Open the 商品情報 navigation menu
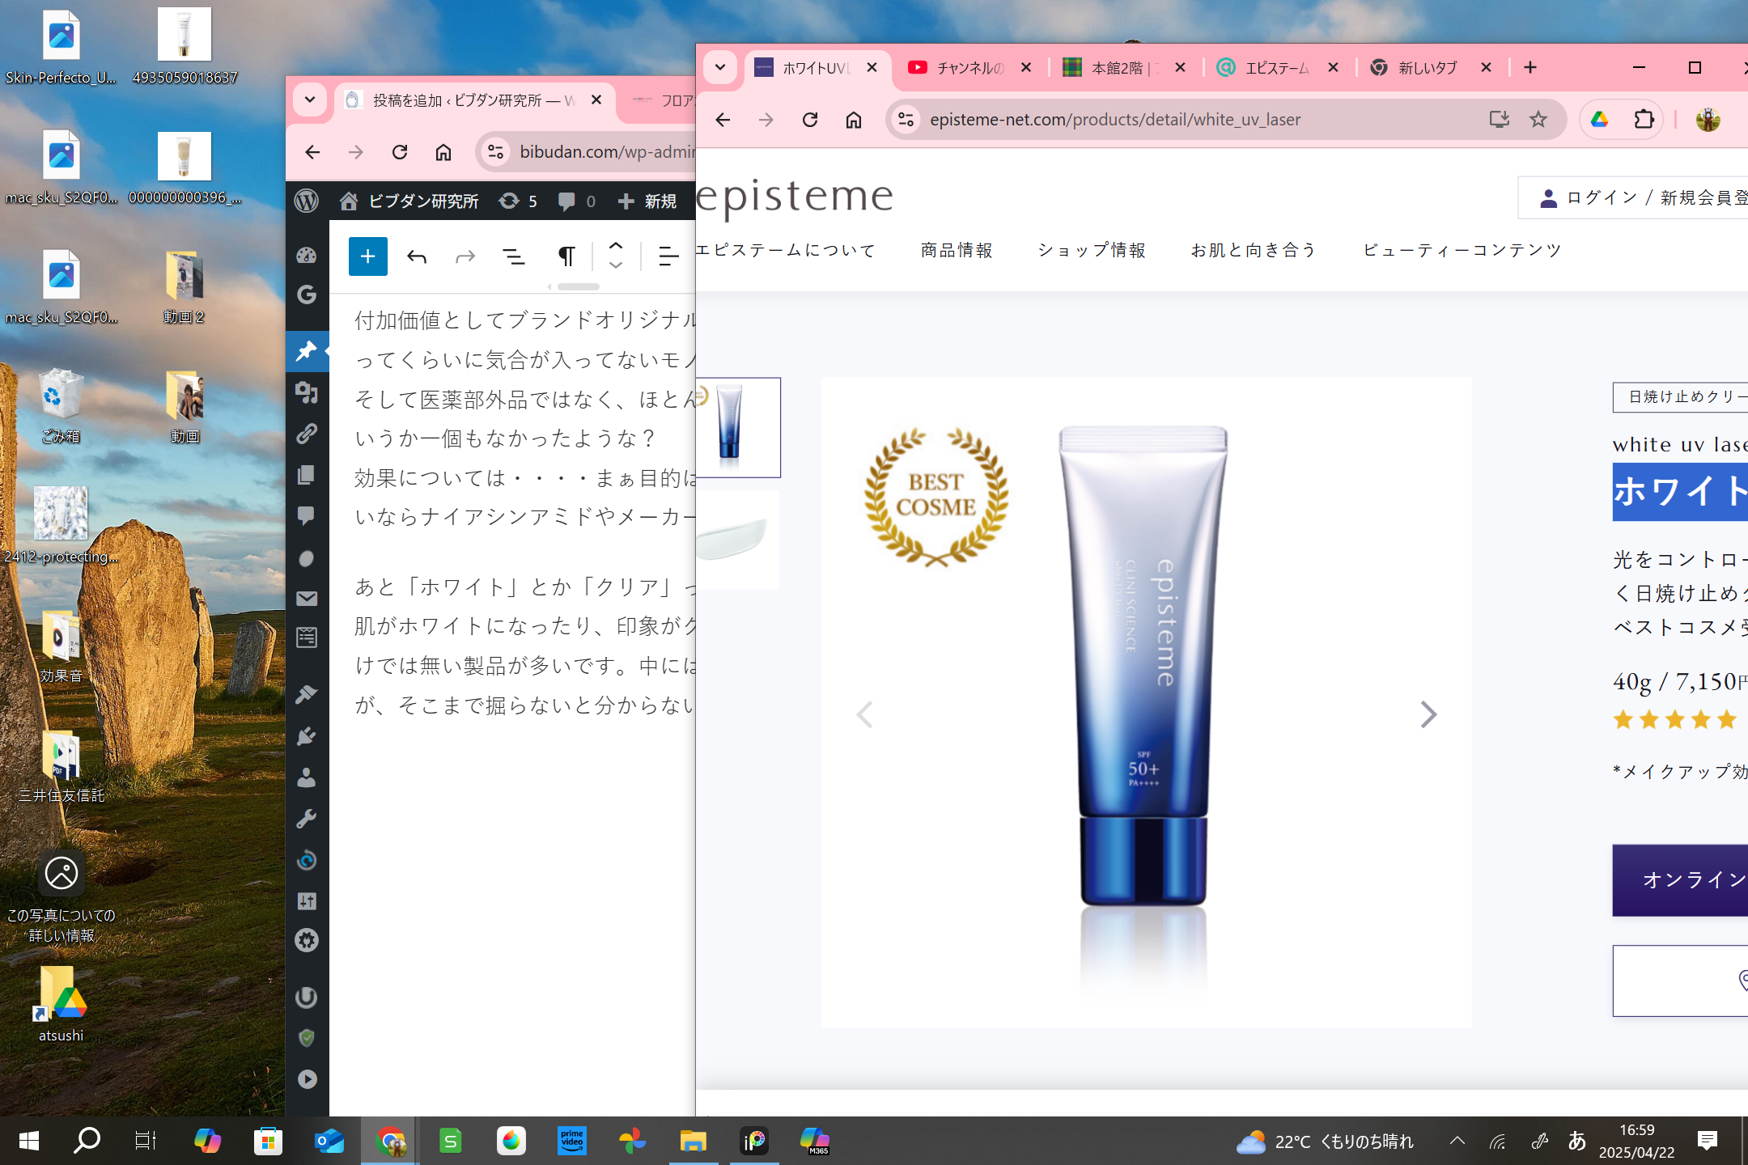This screenshot has width=1748, height=1165. click(x=957, y=250)
